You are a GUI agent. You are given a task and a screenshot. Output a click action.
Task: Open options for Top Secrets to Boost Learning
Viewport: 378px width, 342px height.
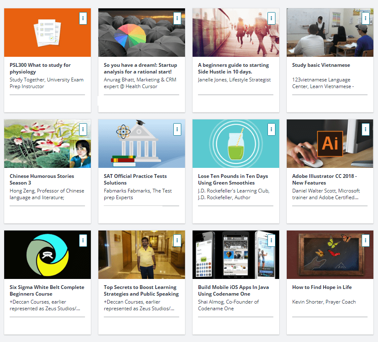coord(177,241)
